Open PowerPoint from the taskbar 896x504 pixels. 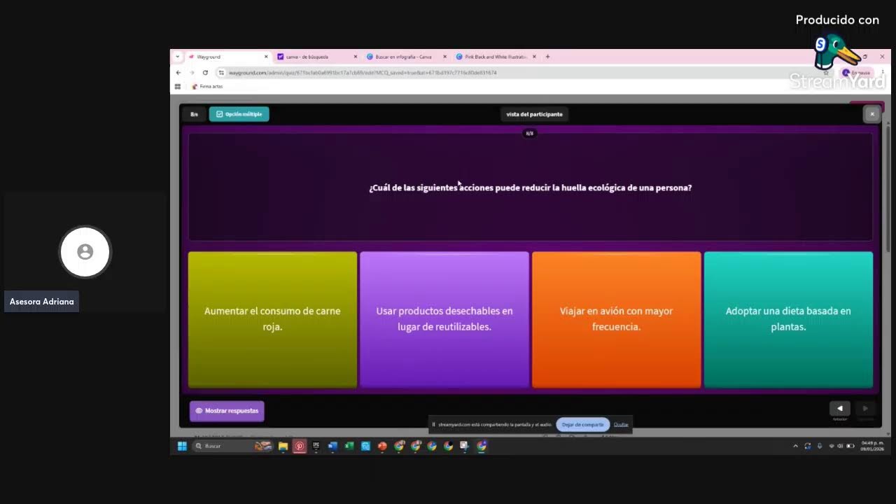382,446
